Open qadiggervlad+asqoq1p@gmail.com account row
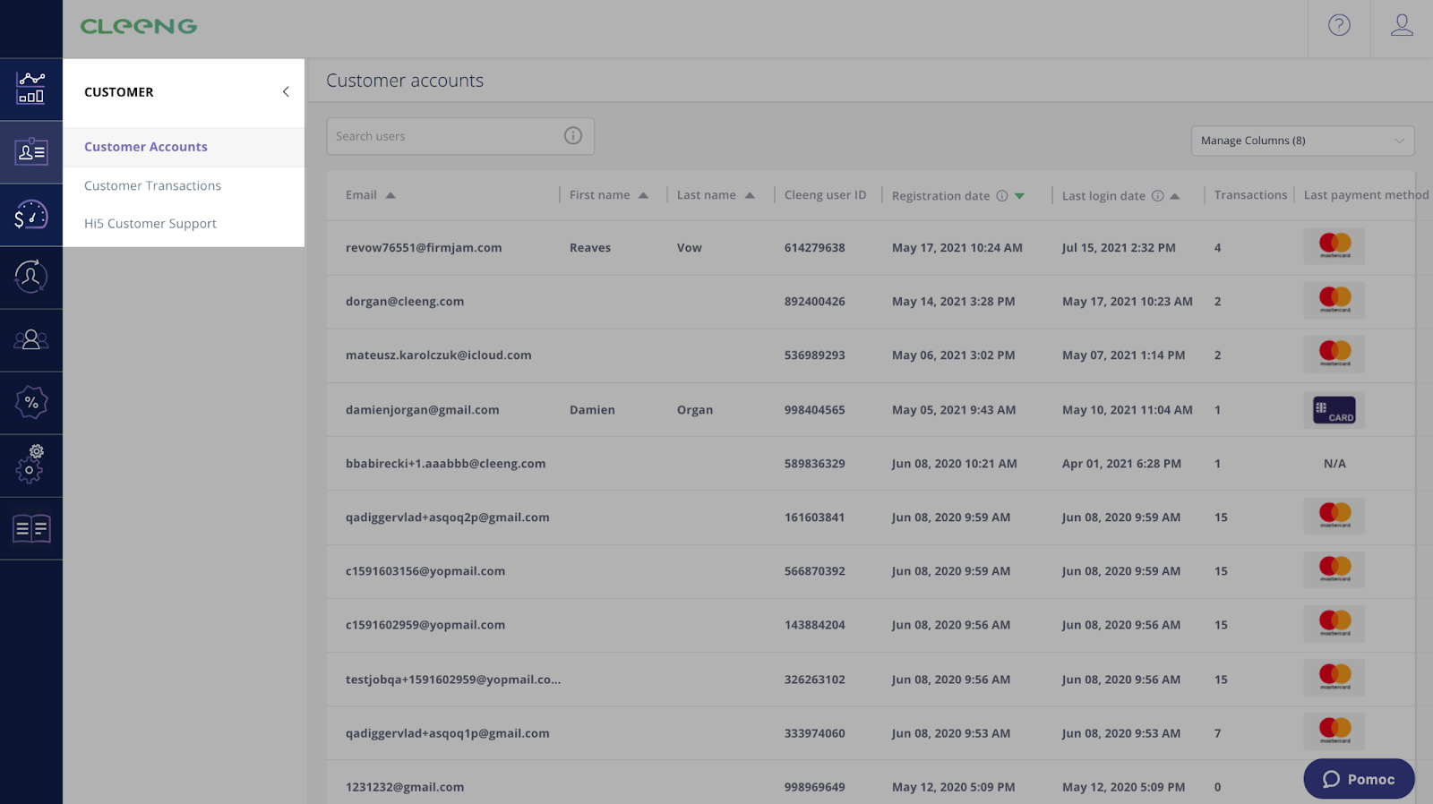Screen dimensions: 1433x804 (871, 733)
